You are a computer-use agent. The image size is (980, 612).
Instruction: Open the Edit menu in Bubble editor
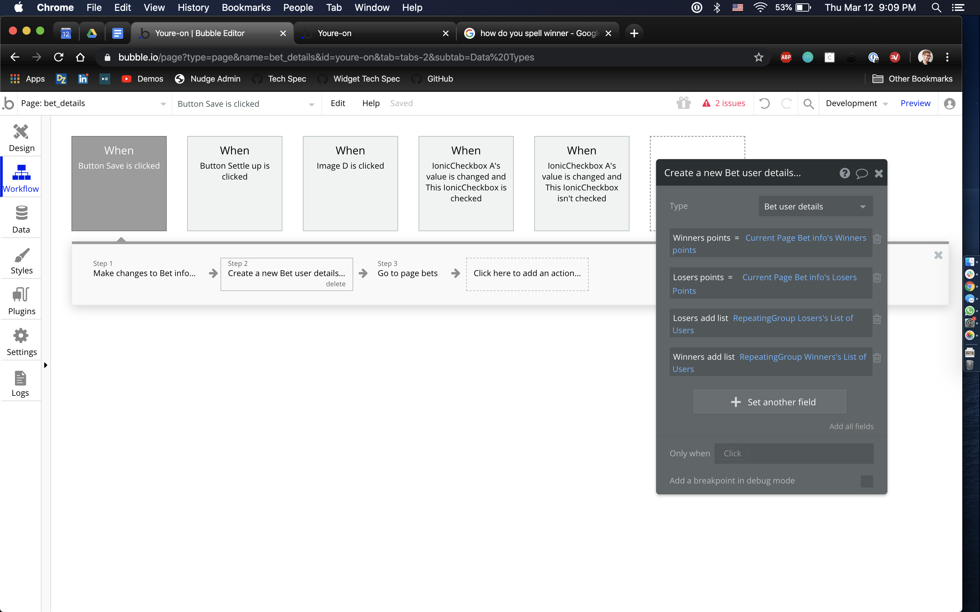click(337, 103)
